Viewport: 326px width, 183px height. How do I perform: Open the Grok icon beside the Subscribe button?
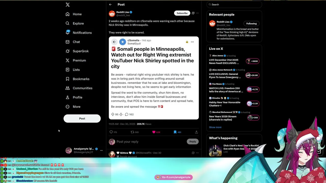193,13
